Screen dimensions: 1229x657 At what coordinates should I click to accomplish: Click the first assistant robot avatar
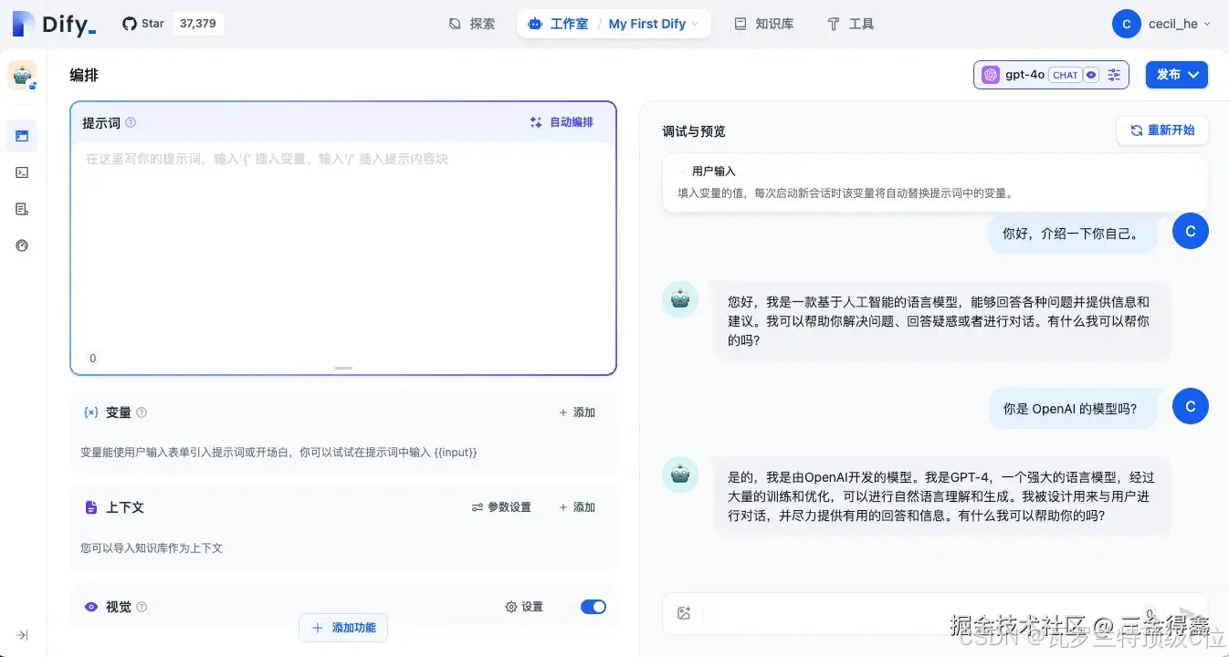coord(680,299)
